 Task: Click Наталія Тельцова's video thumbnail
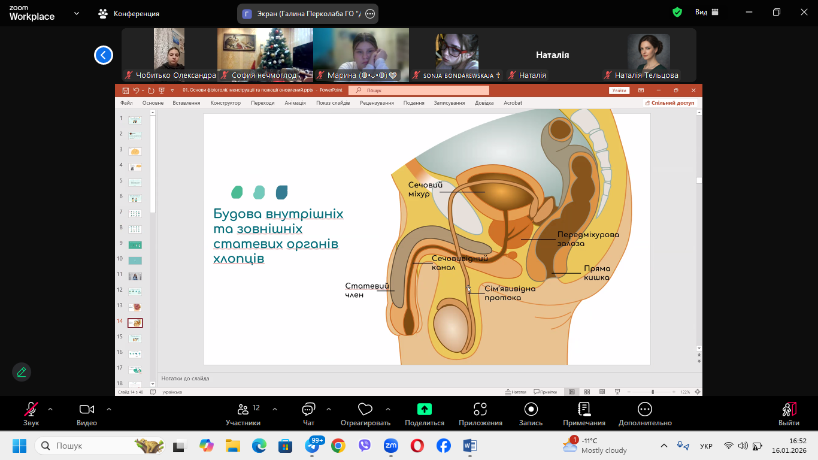(649, 53)
